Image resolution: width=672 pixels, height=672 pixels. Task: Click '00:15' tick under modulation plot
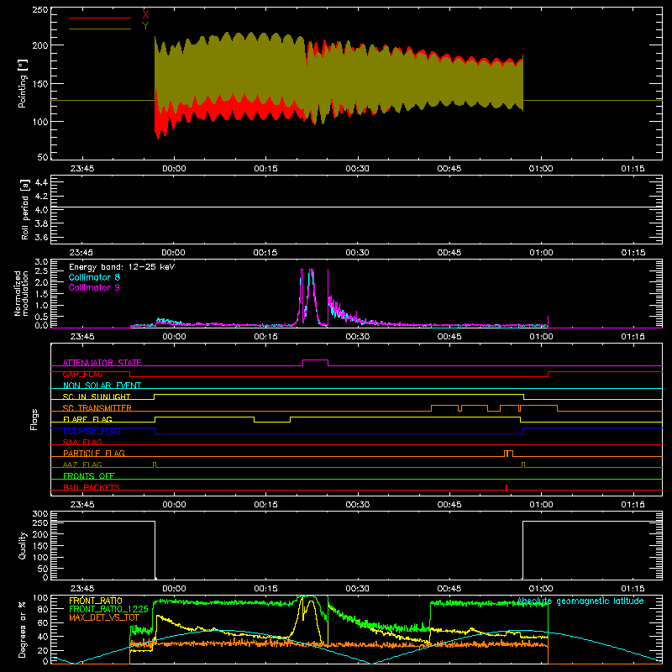click(x=265, y=337)
